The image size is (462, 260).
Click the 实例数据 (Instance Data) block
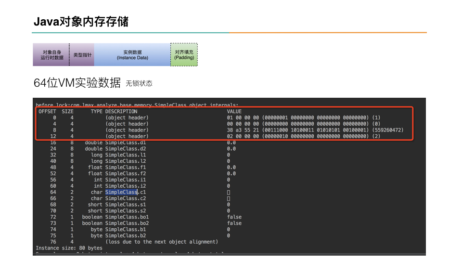tap(132, 55)
